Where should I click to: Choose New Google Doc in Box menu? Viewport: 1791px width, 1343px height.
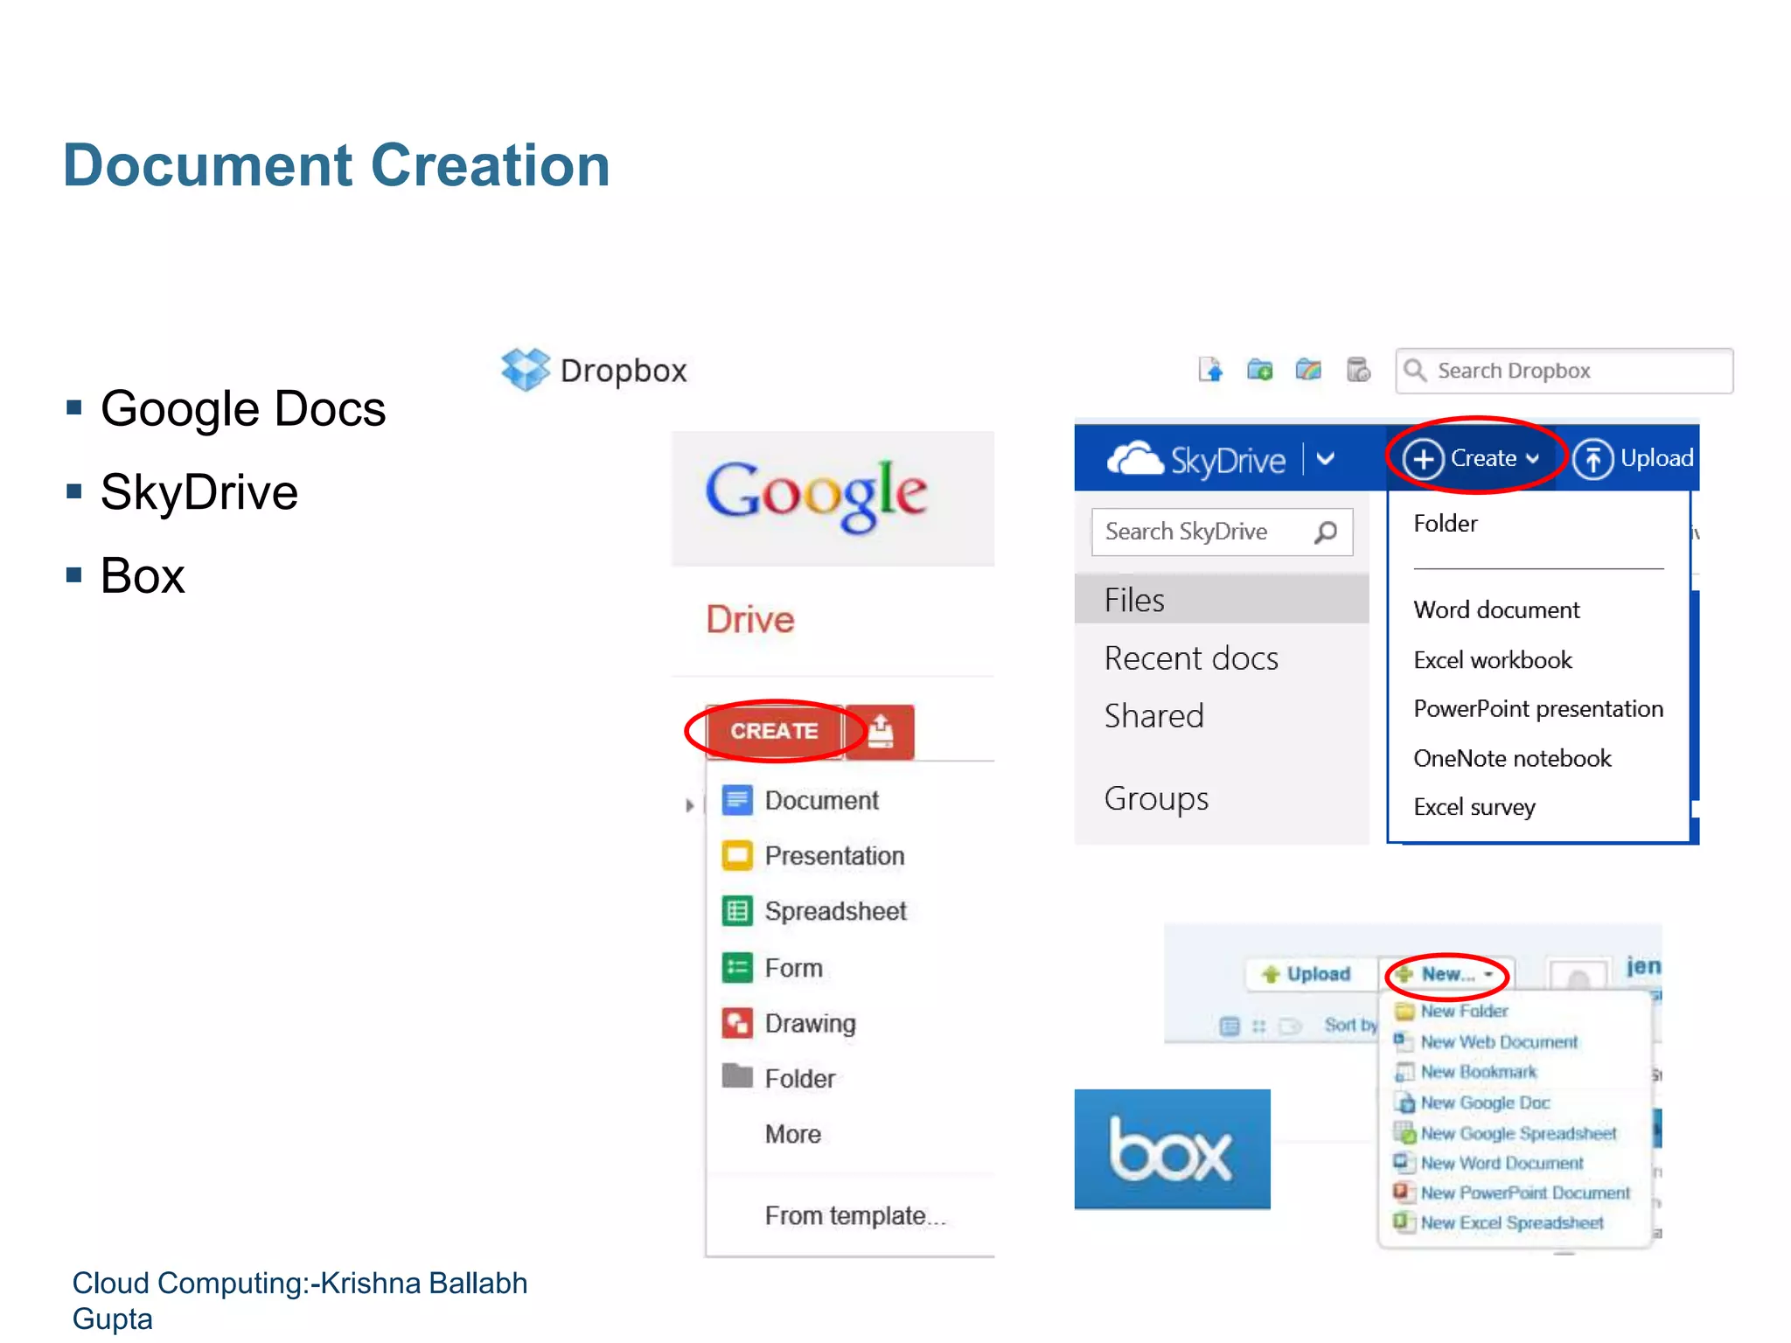(x=1484, y=1103)
